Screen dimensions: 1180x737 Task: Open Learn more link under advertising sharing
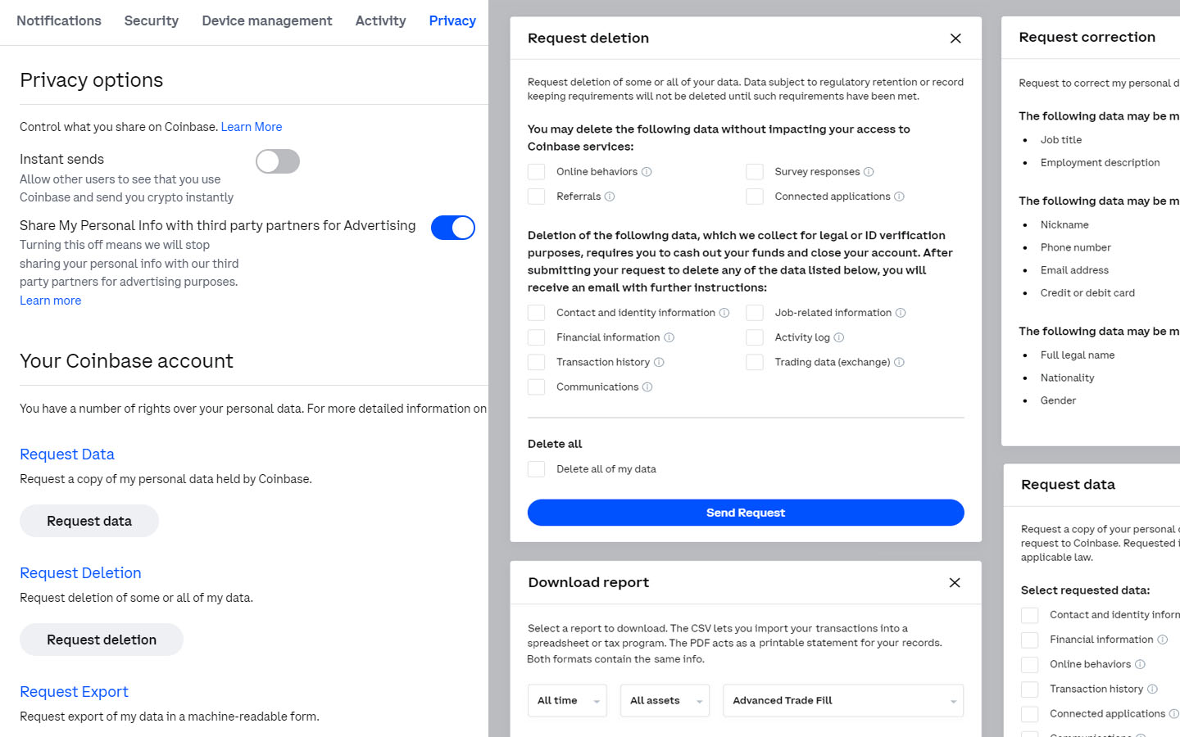tap(51, 301)
